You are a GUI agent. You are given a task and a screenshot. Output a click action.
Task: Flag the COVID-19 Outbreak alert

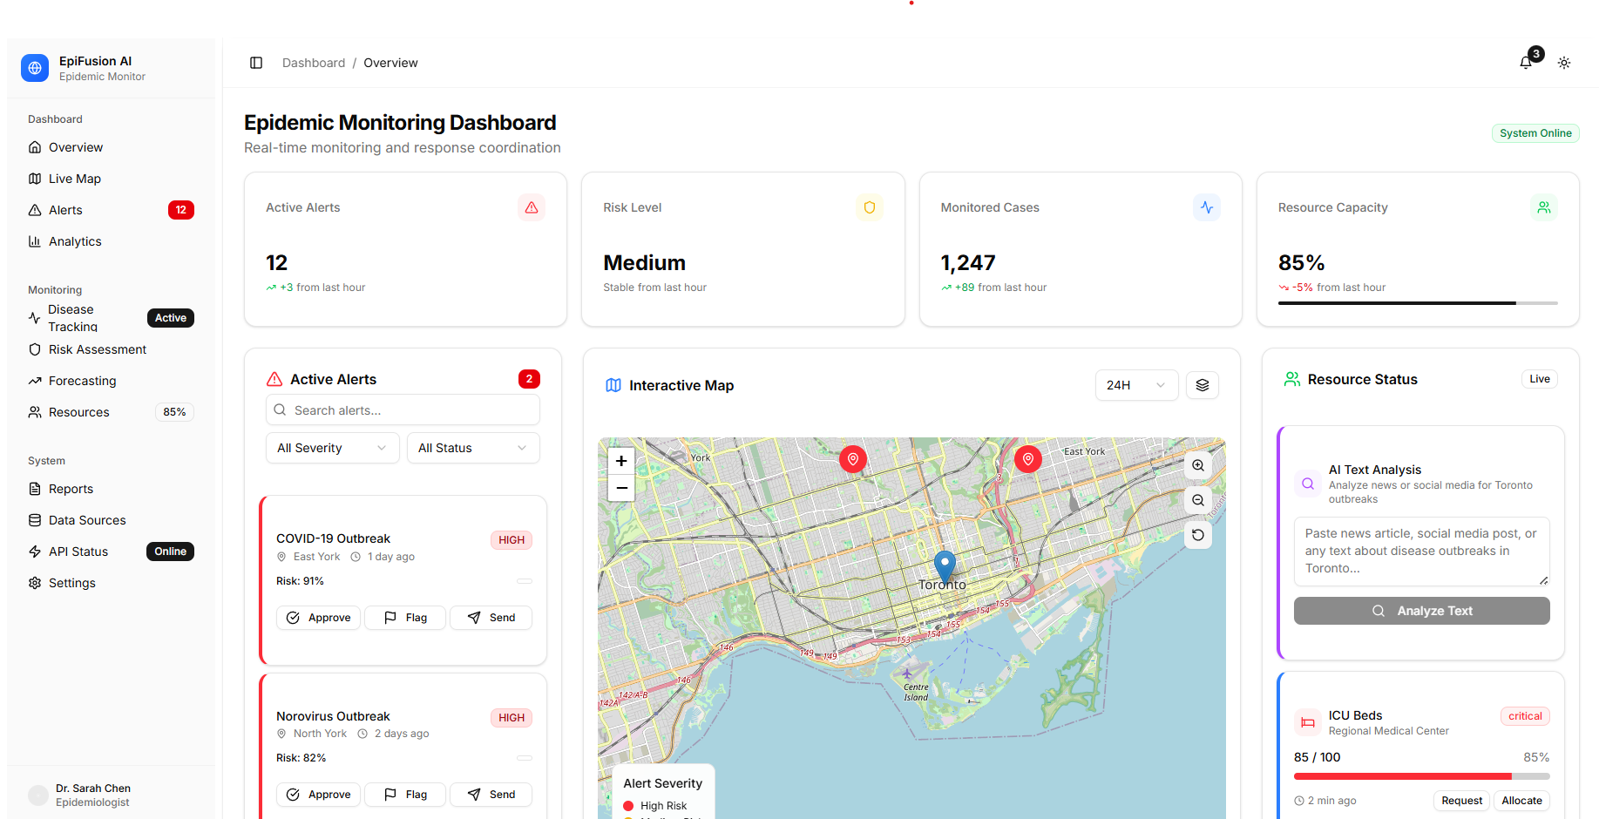pos(405,618)
